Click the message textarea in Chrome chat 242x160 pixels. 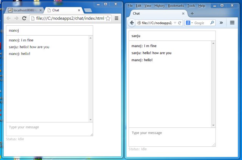tap(50, 129)
